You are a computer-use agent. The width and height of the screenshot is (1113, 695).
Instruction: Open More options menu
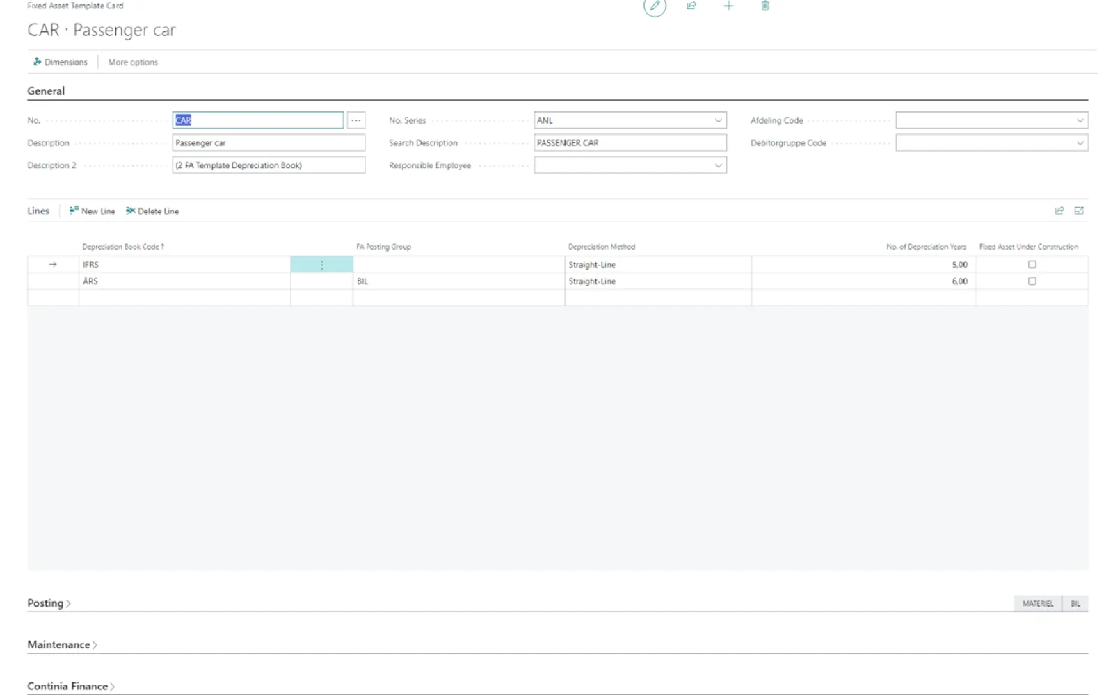click(x=133, y=62)
